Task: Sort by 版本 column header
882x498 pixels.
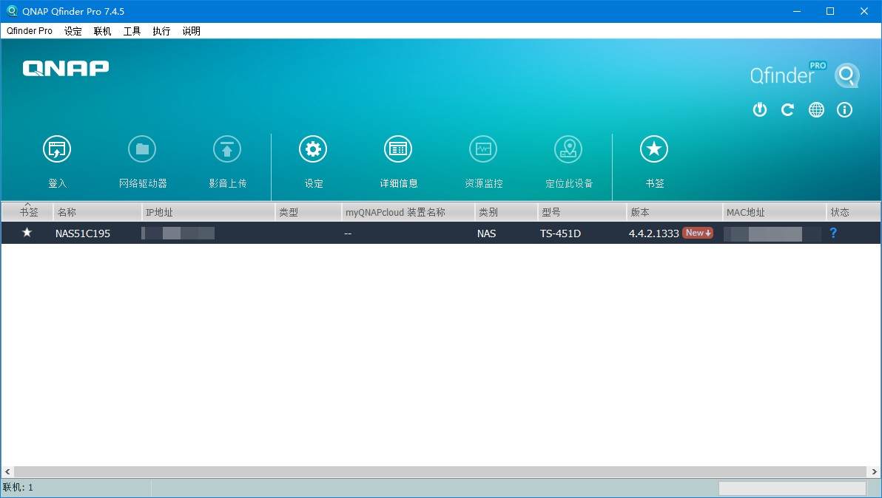Action: point(674,212)
